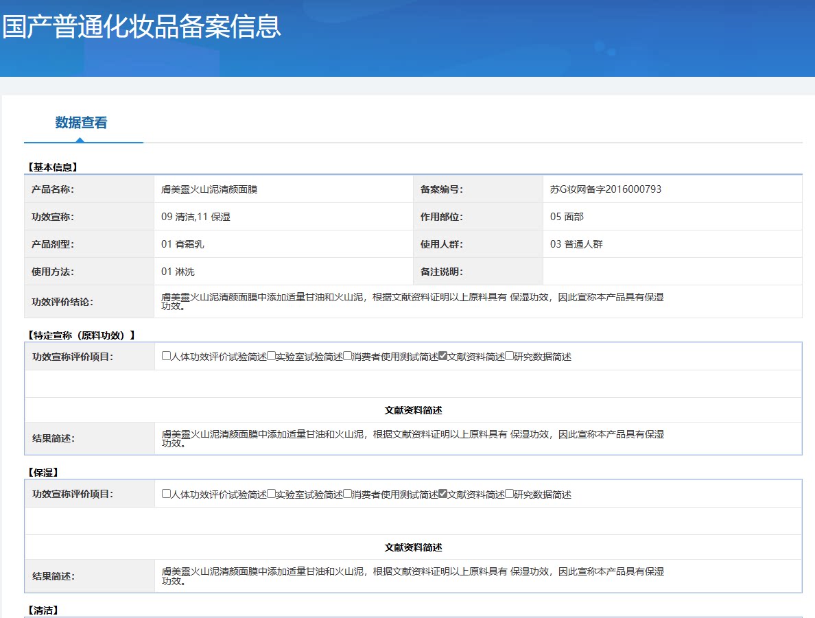Image resolution: width=815 pixels, height=618 pixels.
Task: Check 实验室试验简述 under 保湿 section
Action: [271, 494]
